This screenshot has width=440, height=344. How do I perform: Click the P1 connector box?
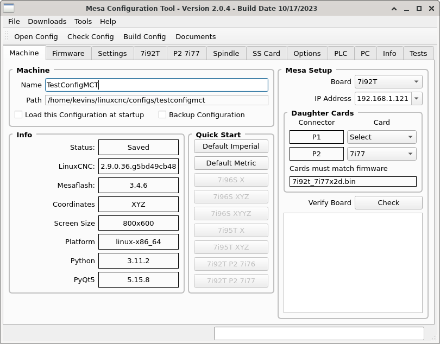pos(317,137)
